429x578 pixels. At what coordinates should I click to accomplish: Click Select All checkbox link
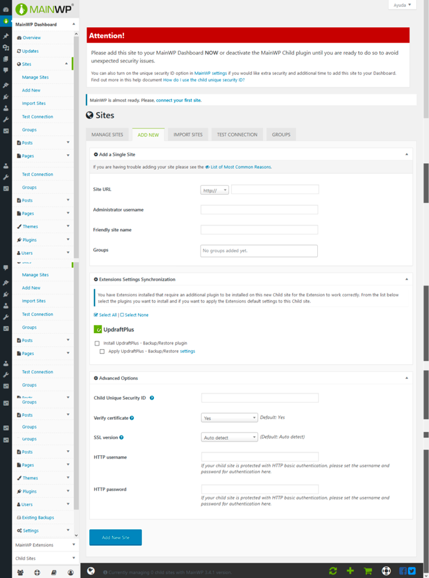(x=105, y=315)
